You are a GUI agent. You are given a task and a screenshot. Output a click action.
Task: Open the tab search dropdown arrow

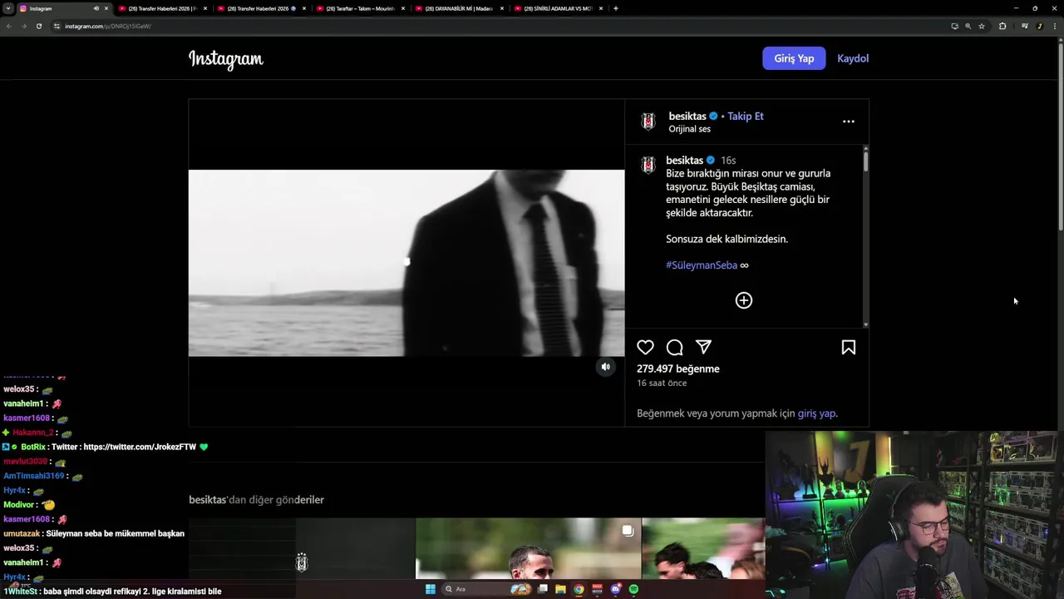(x=7, y=8)
